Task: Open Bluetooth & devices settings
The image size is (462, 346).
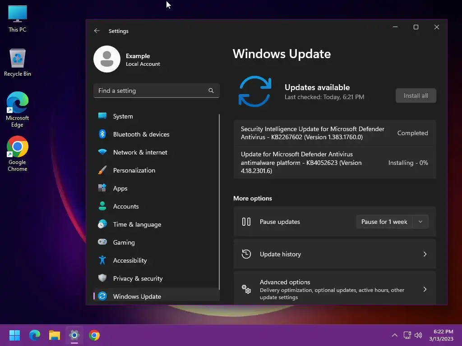Action: click(x=156, y=134)
